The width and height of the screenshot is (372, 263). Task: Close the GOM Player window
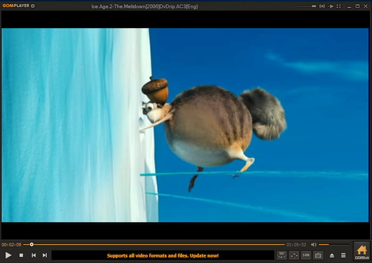(x=366, y=6)
